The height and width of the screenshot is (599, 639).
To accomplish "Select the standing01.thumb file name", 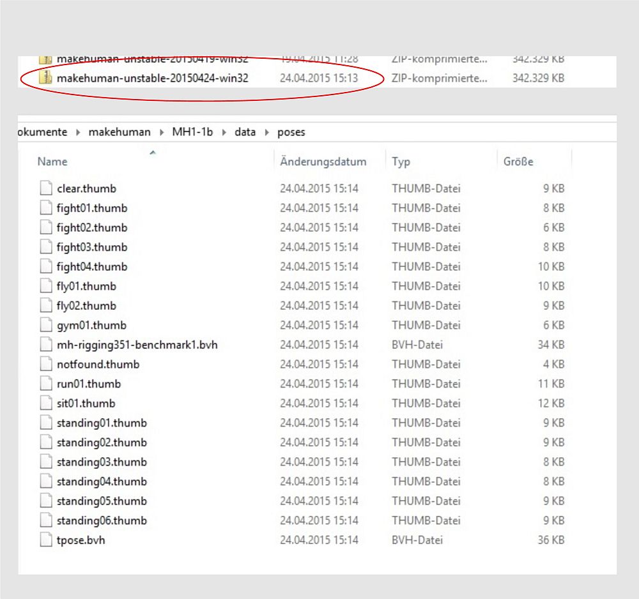I will [x=102, y=423].
